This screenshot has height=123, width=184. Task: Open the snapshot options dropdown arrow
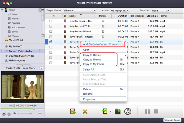coord(43,113)
